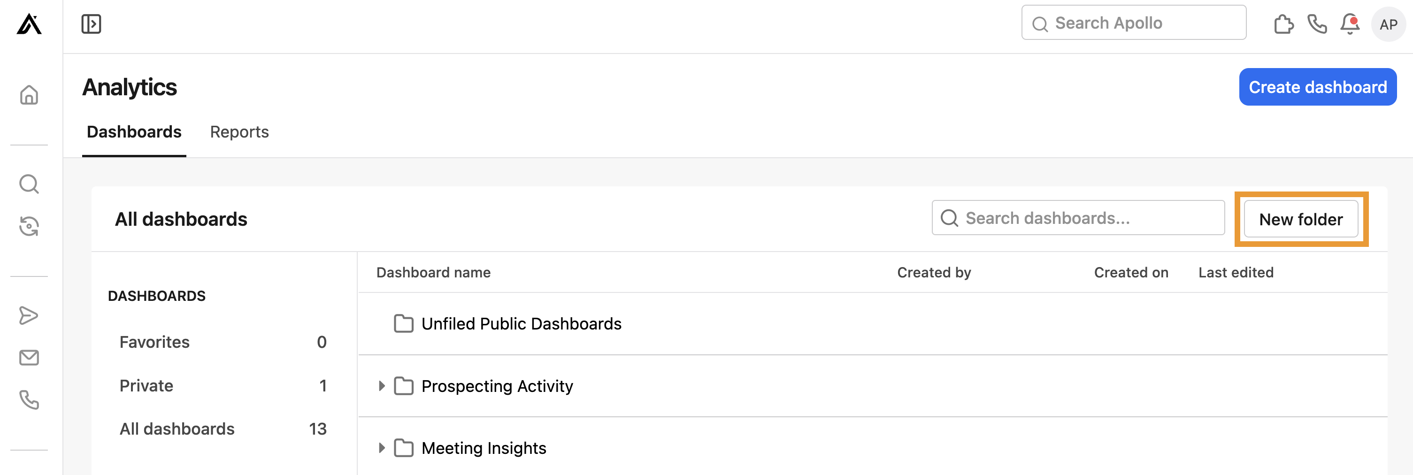Open Calls via the sidebar phone icon

(x=29, y=401)
